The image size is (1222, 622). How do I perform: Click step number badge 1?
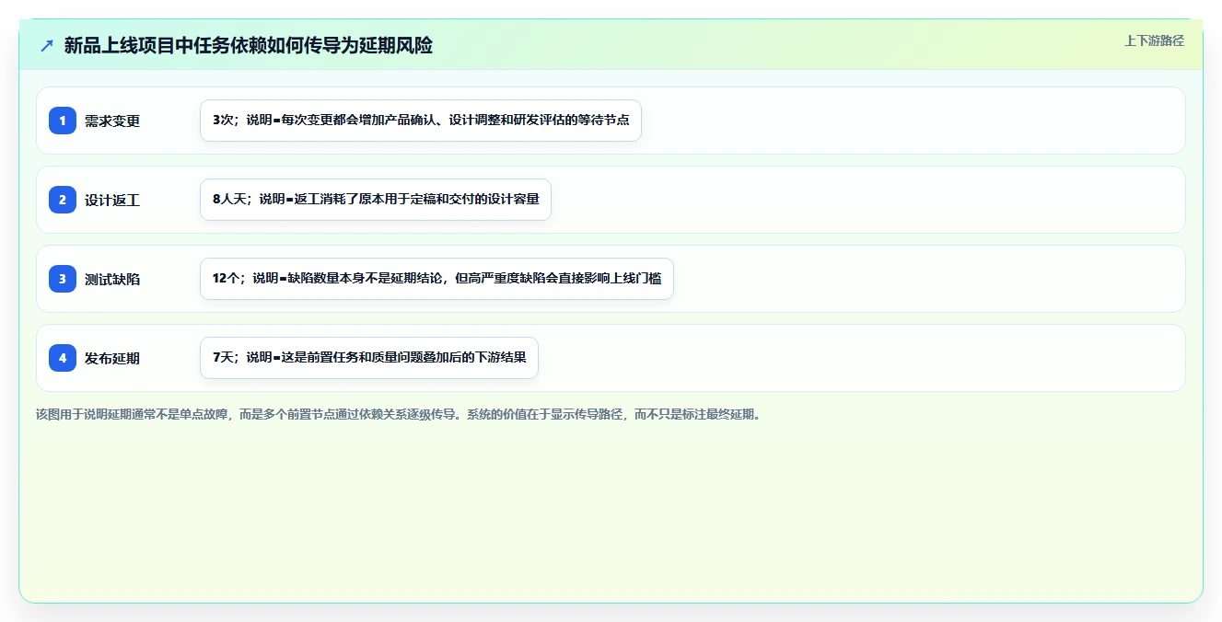coord(63,121)
